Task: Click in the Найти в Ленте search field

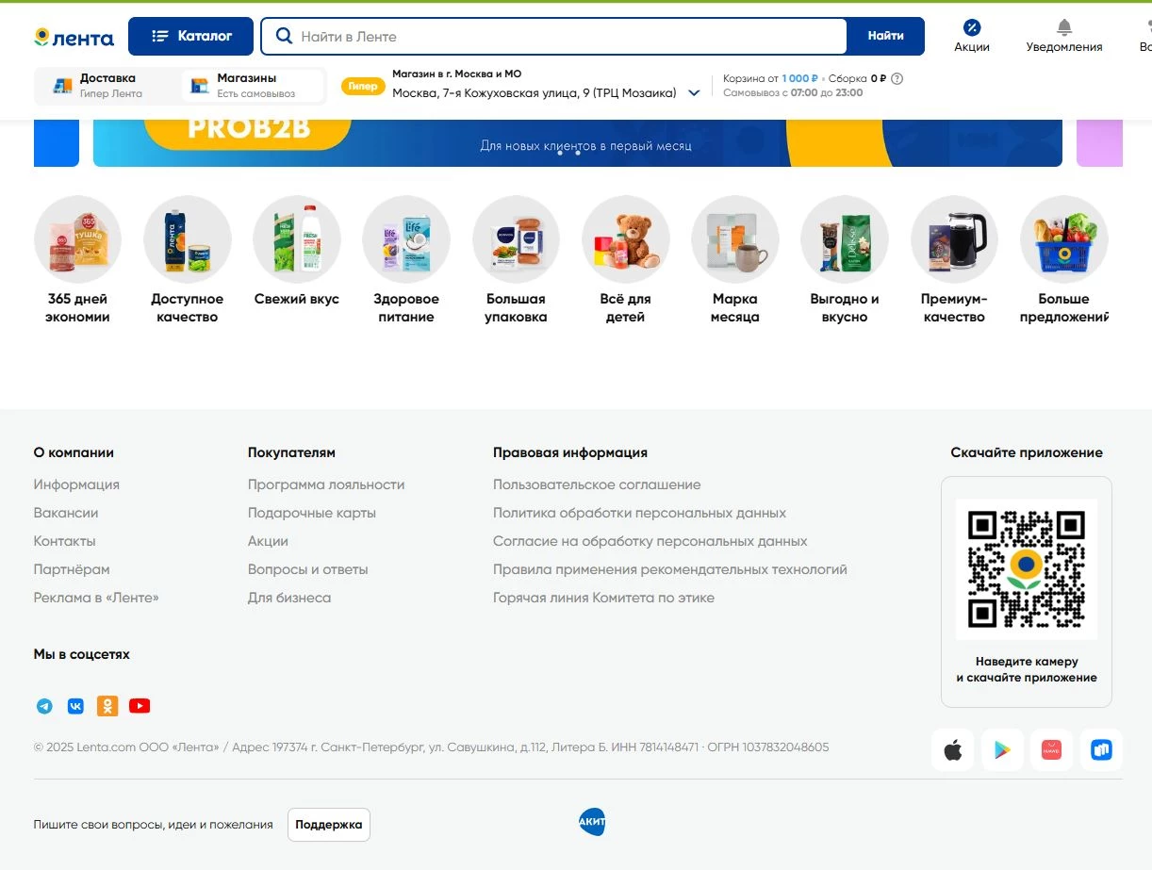Action: [x=566, y=37]
